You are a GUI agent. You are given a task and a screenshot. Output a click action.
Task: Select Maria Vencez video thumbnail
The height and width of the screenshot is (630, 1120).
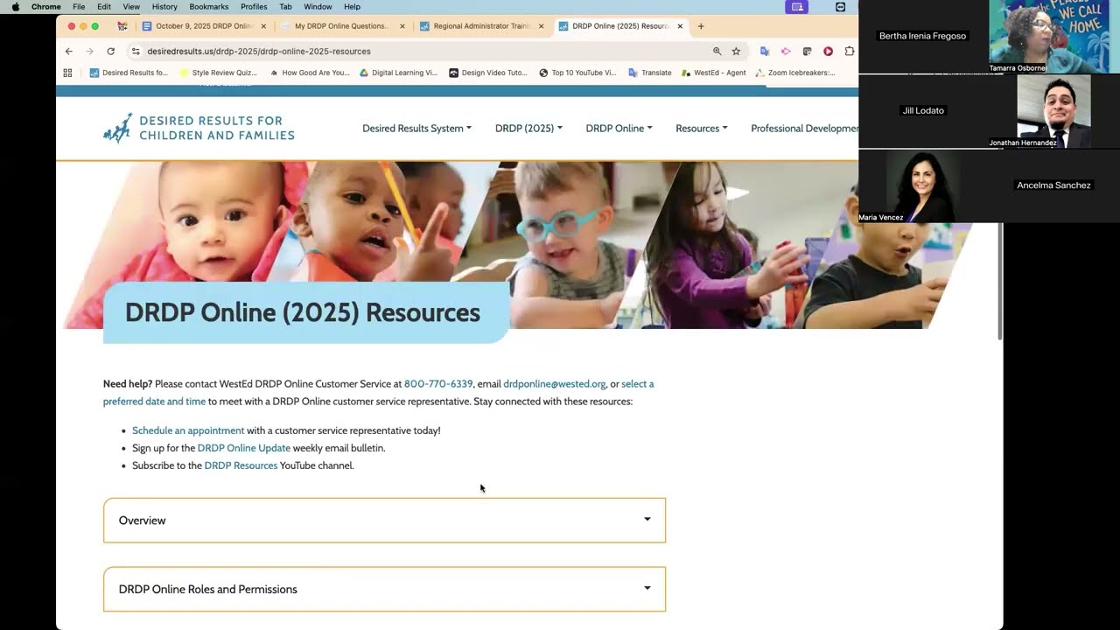click(x=923, y=185)
